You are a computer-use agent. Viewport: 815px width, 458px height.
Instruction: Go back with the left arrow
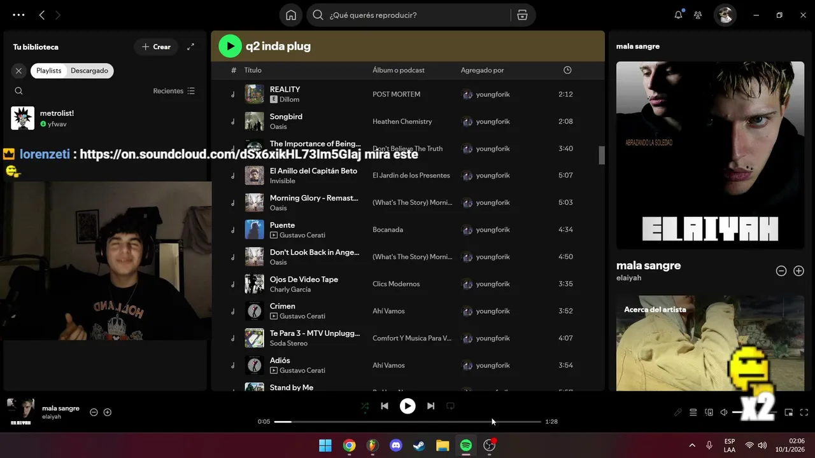coord(42,15)
